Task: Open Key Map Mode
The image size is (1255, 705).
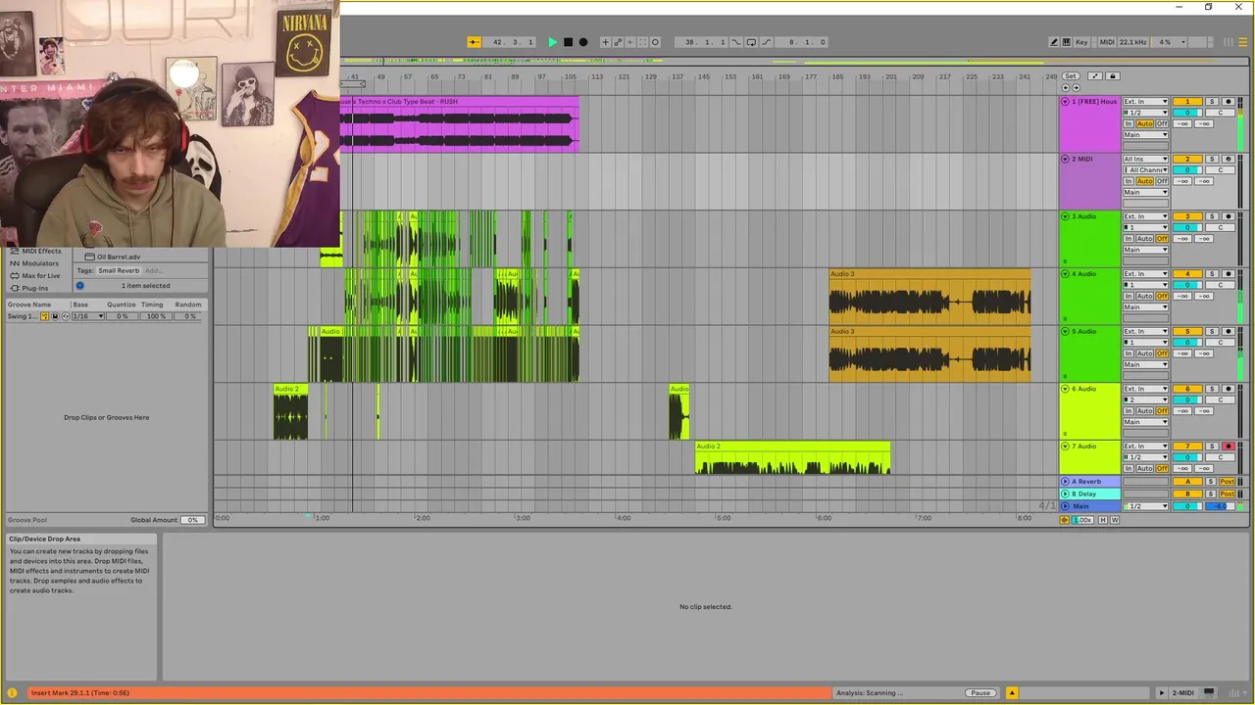Action: 1081,42
